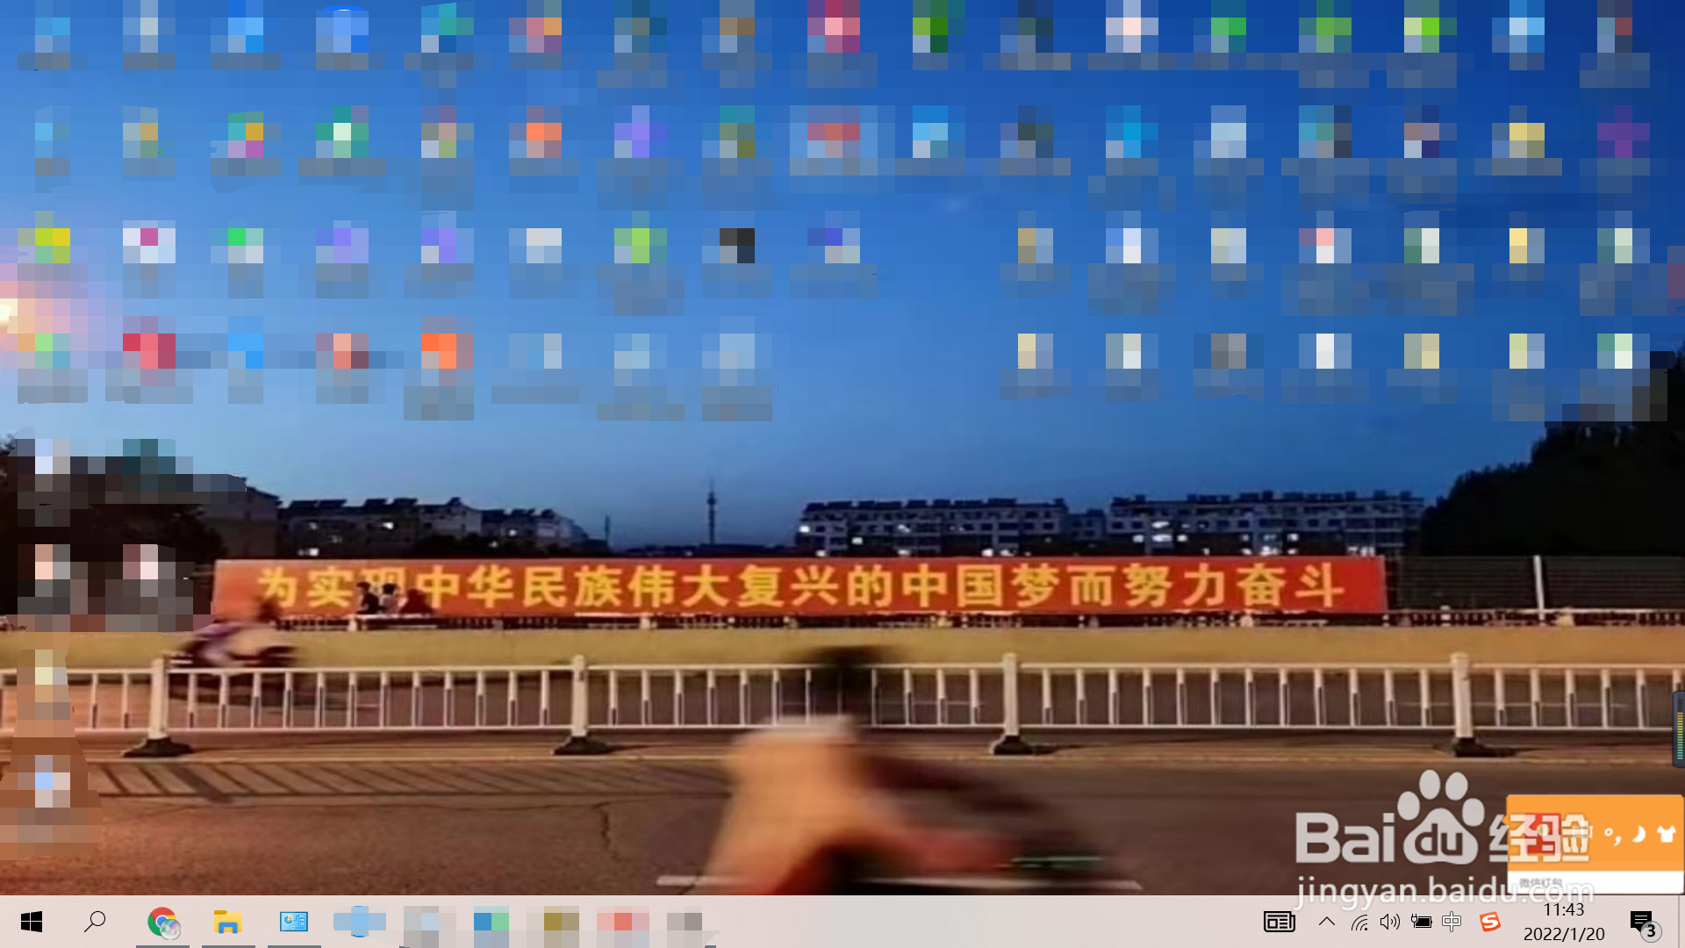1685x948 pixels.
Task: Toggle Sogou toolbar punctuation mode
Action: pos(1613,834)
